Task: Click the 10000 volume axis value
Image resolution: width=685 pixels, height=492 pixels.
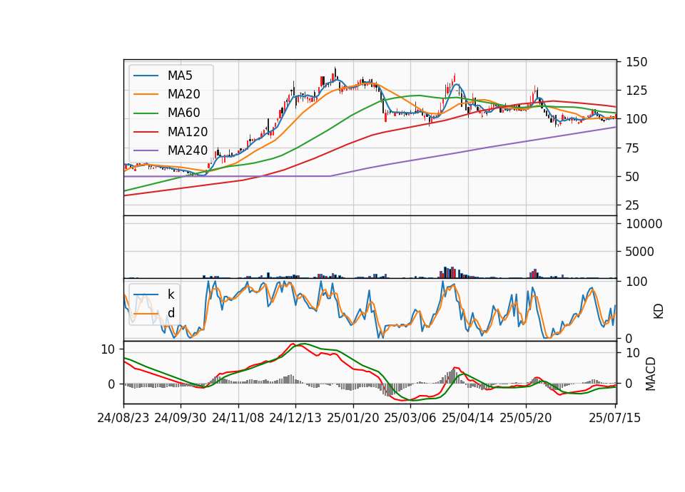Action: point(644,224)
